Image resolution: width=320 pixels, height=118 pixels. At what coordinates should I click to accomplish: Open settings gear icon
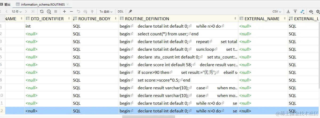click(x=318, y=11)
